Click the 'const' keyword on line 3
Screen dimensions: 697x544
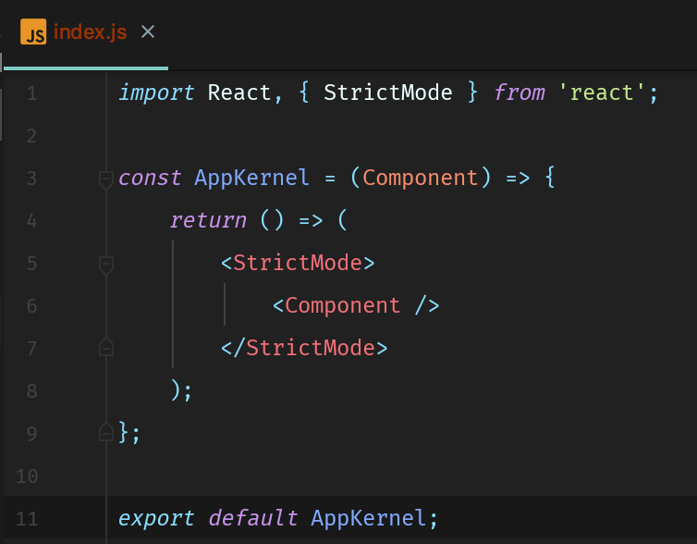pyautogui.click(x=150, y=178)
